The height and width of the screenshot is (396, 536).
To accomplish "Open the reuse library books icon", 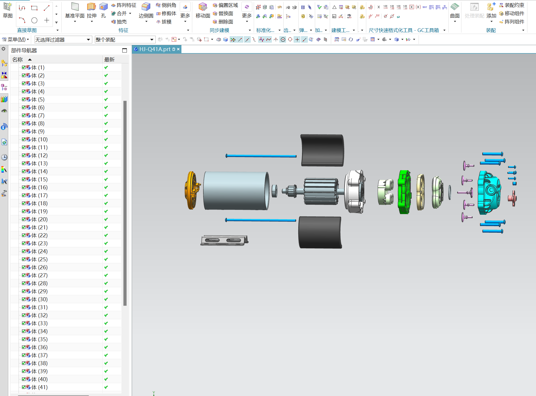I will pos(4,99).
